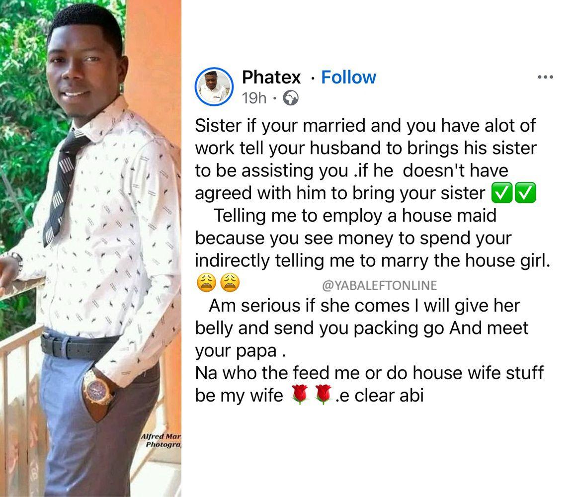Click the second weary face emoji

pyautogui.click(x=230, y=282)
